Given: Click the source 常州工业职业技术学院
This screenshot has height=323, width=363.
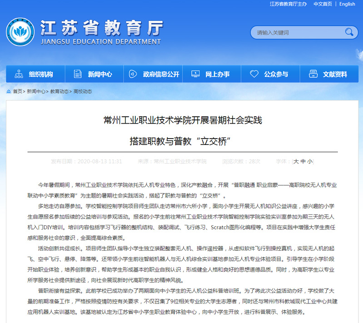Looking at the screenshot, I should pos(180,161).
